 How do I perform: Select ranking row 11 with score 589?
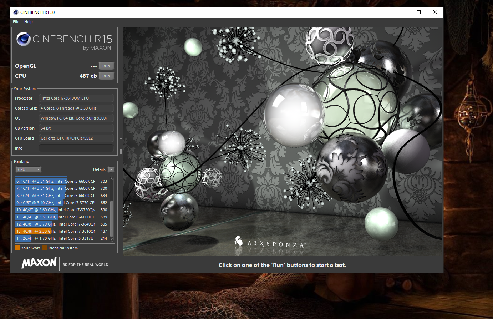click(x=62, y=217)
